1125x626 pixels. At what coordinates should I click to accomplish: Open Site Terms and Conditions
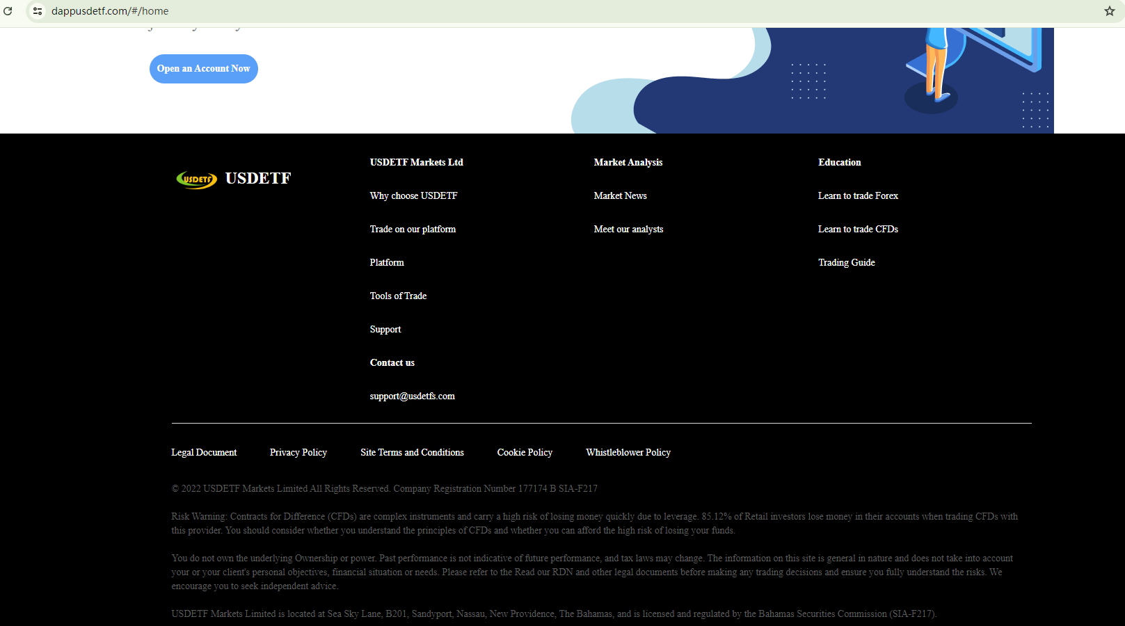coord(413,453)
